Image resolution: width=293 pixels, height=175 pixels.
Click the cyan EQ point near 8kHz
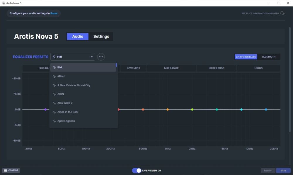(241, 109)
